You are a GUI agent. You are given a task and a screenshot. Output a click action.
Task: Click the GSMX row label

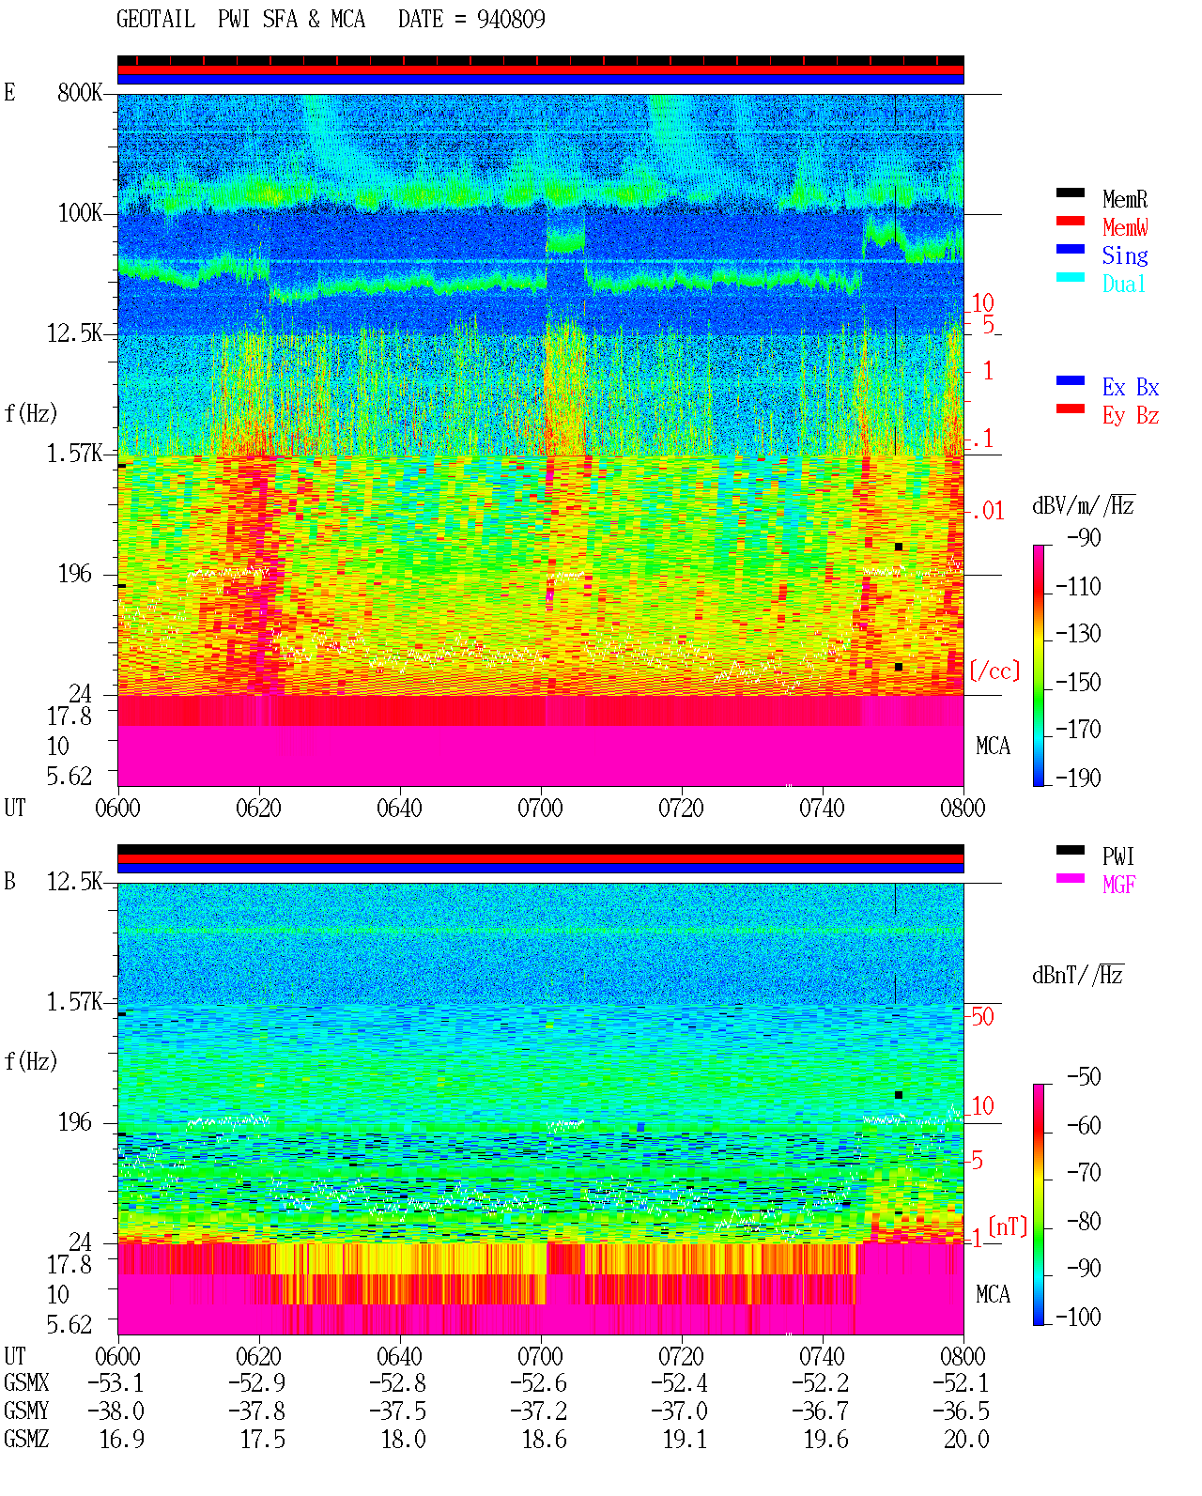[26, 1383]
